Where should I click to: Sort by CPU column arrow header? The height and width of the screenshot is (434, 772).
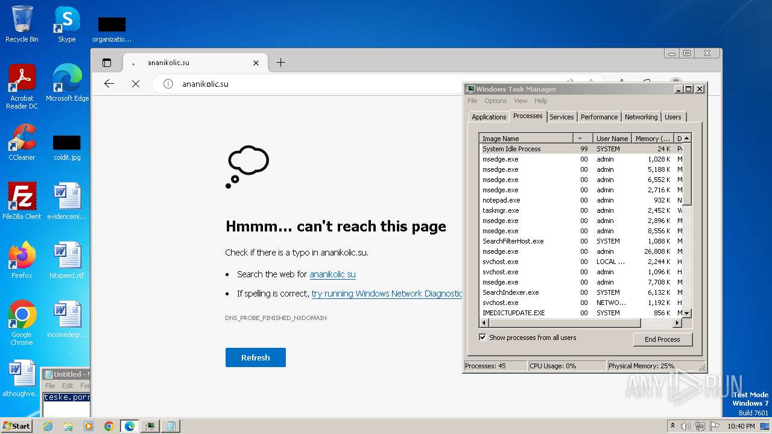click(583, 139)
